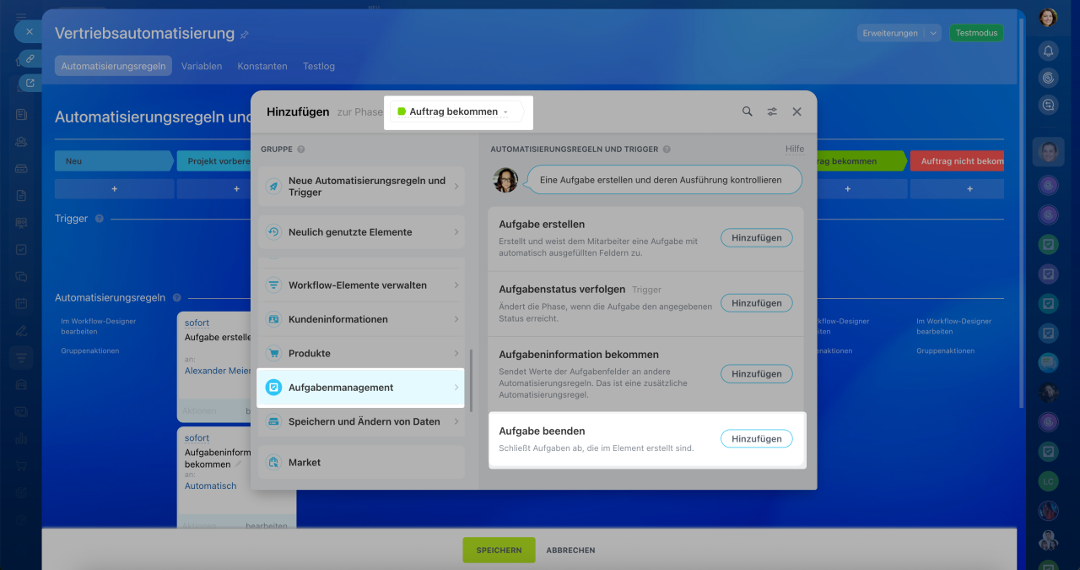Viewport: 1080px width, 570px height.
Task: Click the open-in-new-window icon on slider edge
Action: coord(30,83)
